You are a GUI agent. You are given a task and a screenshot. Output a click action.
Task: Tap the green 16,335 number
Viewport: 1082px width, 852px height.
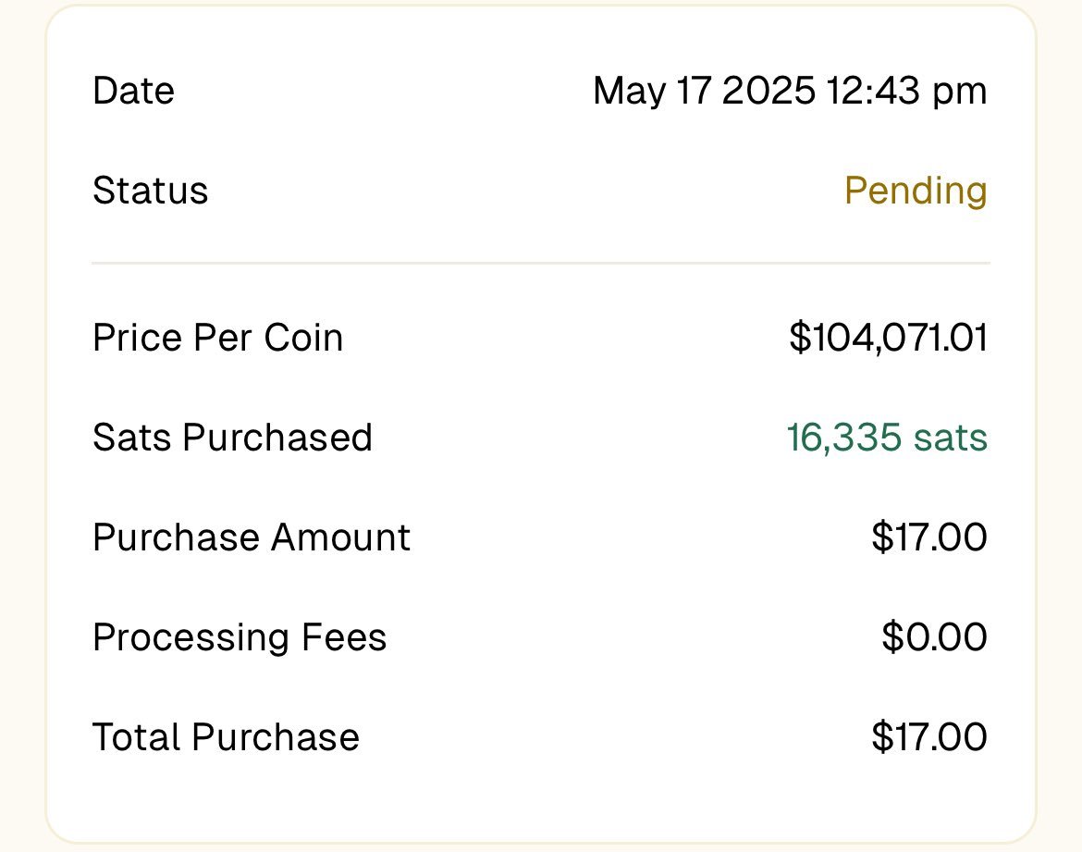click(x=843, y=438)
